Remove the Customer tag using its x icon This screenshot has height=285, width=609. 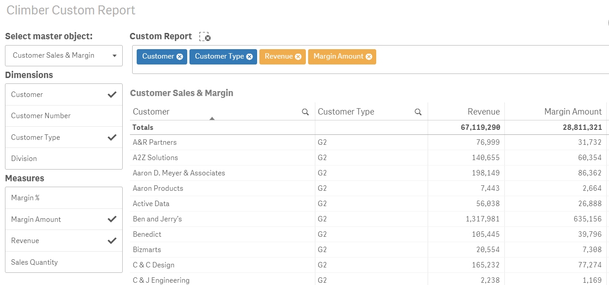coord(180,57)
